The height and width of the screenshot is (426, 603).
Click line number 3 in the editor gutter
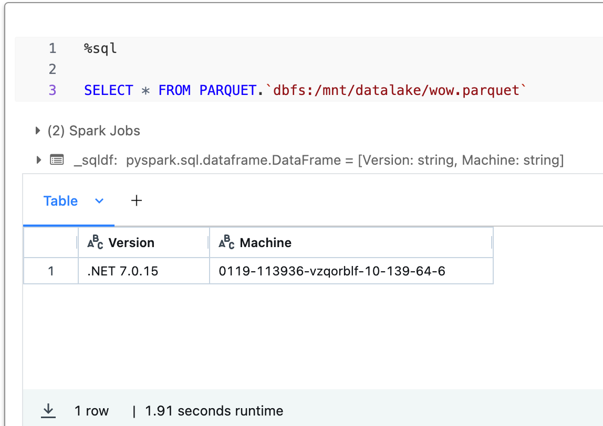coord(52,91)
